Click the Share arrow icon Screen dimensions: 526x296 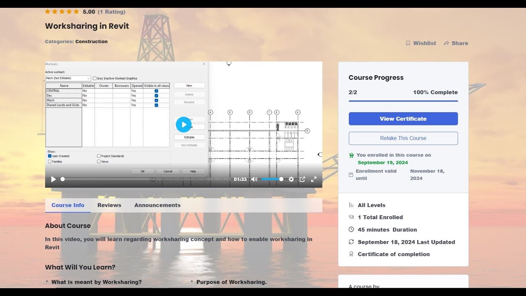[x=446, y=43]
